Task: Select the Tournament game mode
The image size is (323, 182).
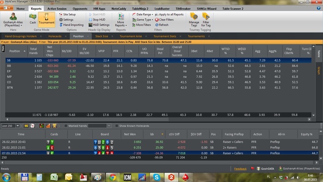Action: point(47,19)
